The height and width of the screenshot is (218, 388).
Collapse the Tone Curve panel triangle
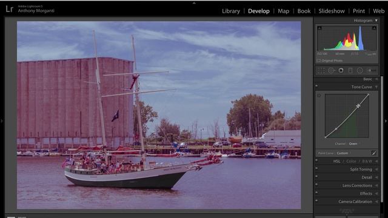(x=376, y=87)
